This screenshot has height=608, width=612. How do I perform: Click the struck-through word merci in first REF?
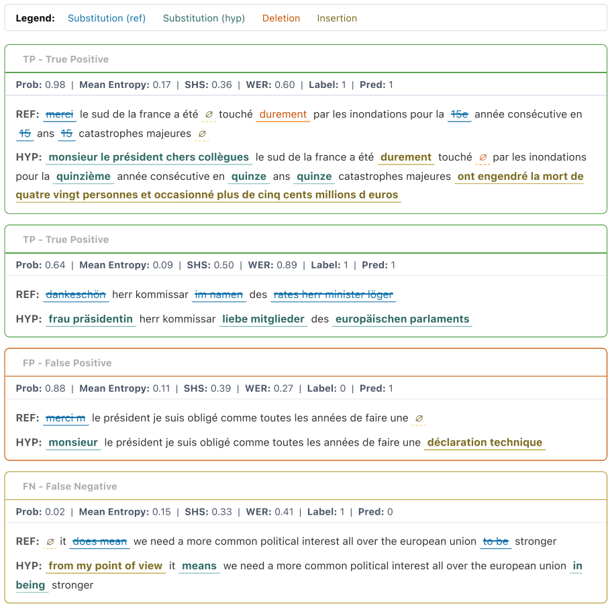coord(59,114)
